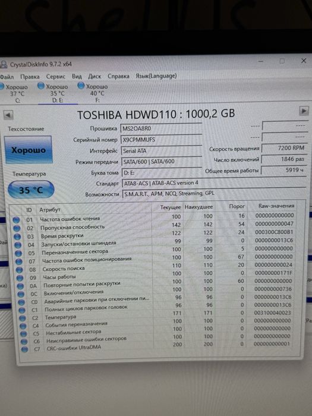
Task: Go to previous disk with left arrow
Action: click(8, 115)
